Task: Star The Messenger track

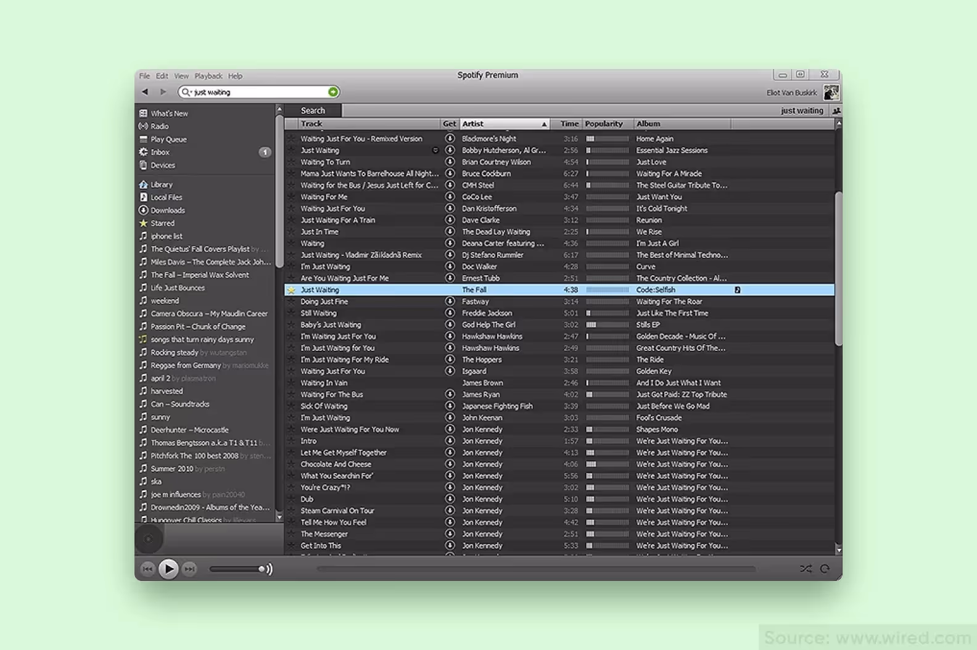Action: 292,534
